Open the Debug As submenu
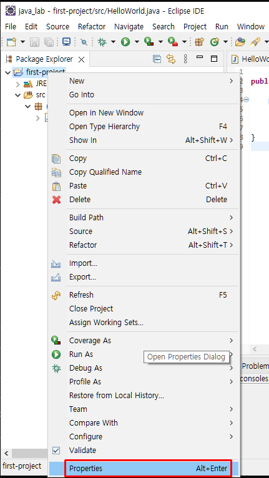This screenshot has width=269, height=478. coord(144,368)
